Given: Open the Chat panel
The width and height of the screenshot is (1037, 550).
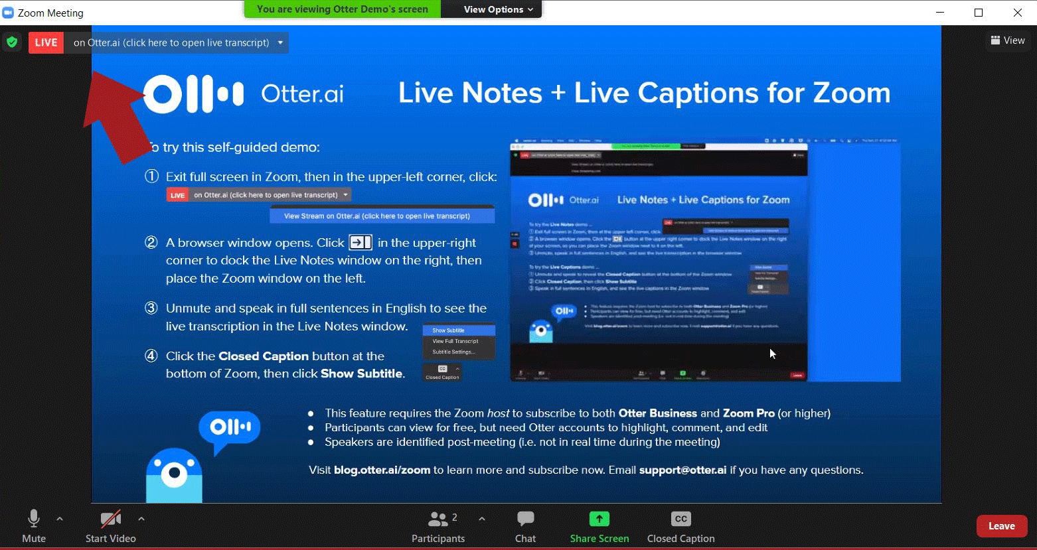Looking at the screenshot, I should tap(525, 527).
